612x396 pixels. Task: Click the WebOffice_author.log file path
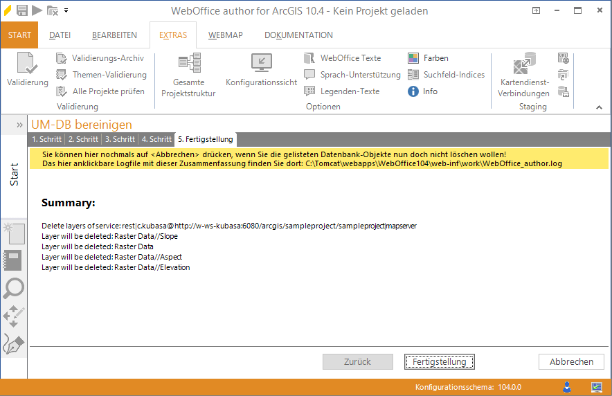(433, 164)
